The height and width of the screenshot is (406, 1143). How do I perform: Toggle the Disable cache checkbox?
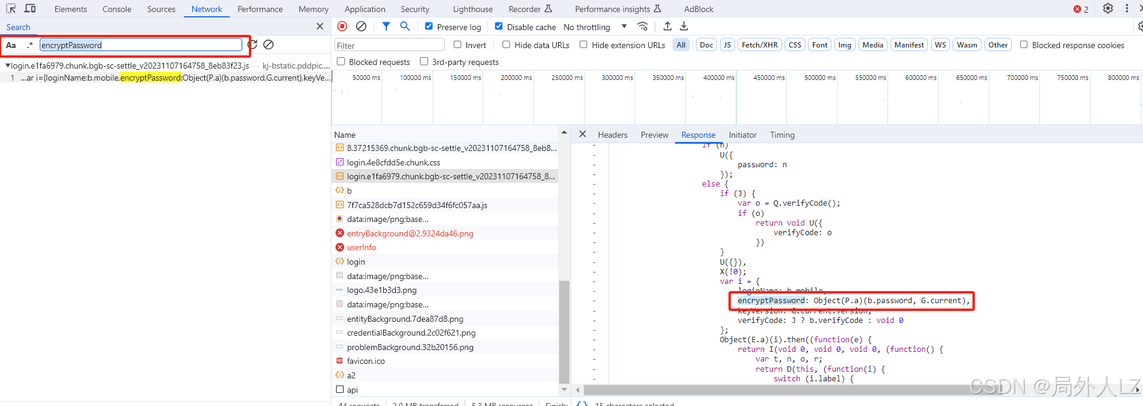point(499,26)
